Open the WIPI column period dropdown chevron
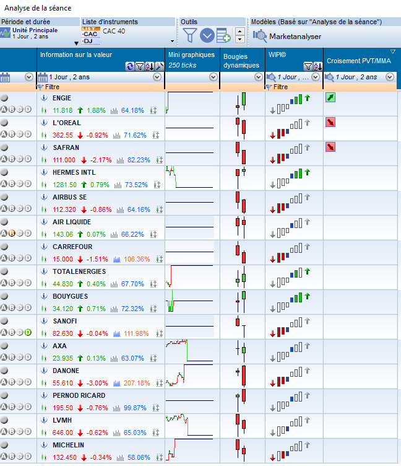Image resolution: width=401 pixels, height=466 pixels. click(316, 77)
